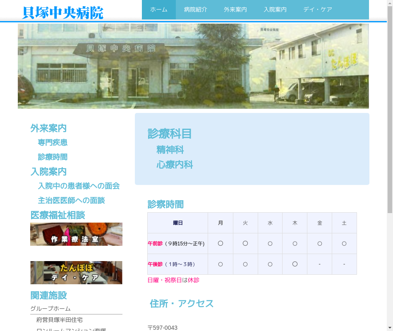Click the たんぽぽ デイ・ケア banner image
The image size is (393, 331).
click(76, 273)
